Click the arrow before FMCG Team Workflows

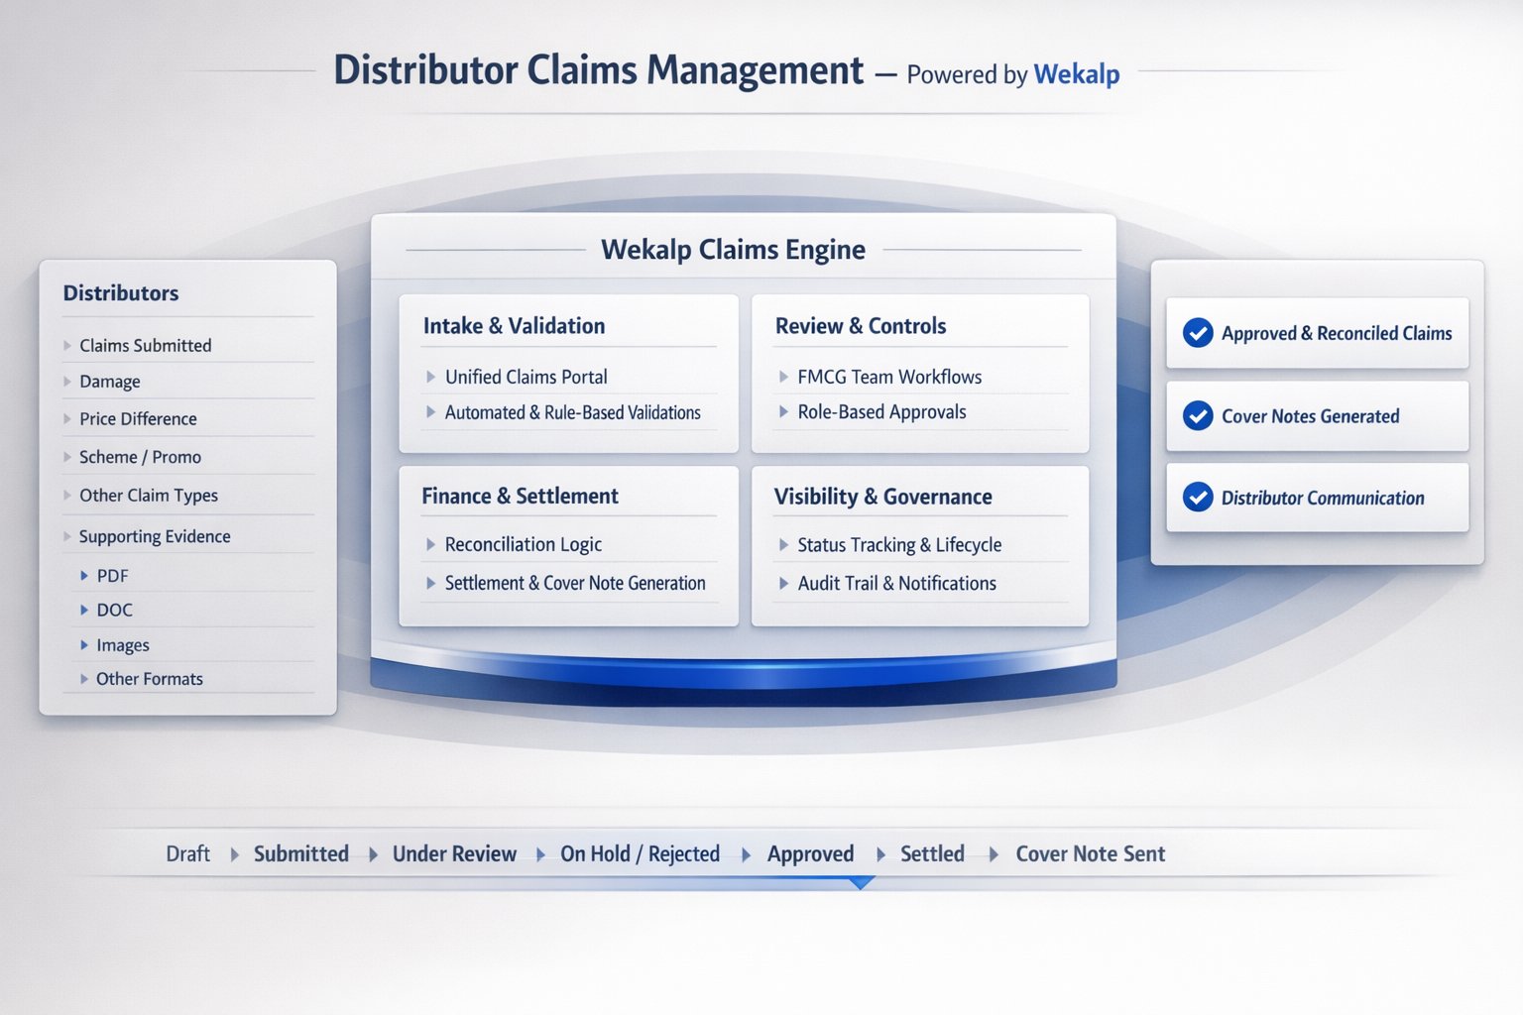pyautogui.click(x=783, y=377)
